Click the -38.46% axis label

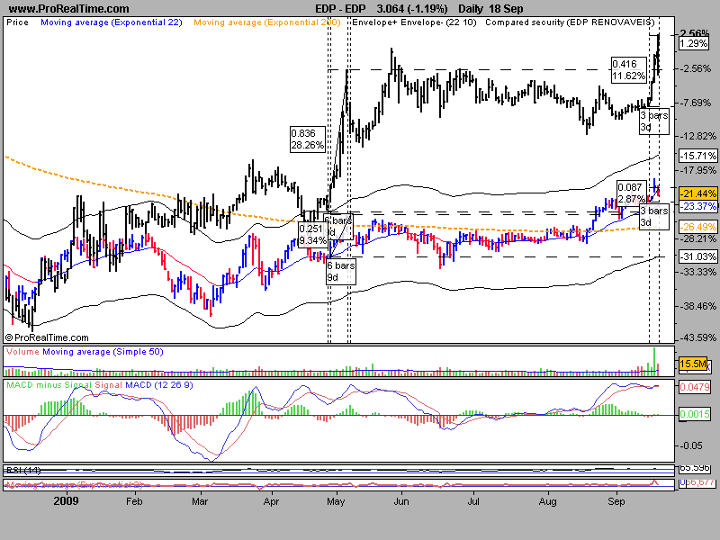tap(697, 306)
